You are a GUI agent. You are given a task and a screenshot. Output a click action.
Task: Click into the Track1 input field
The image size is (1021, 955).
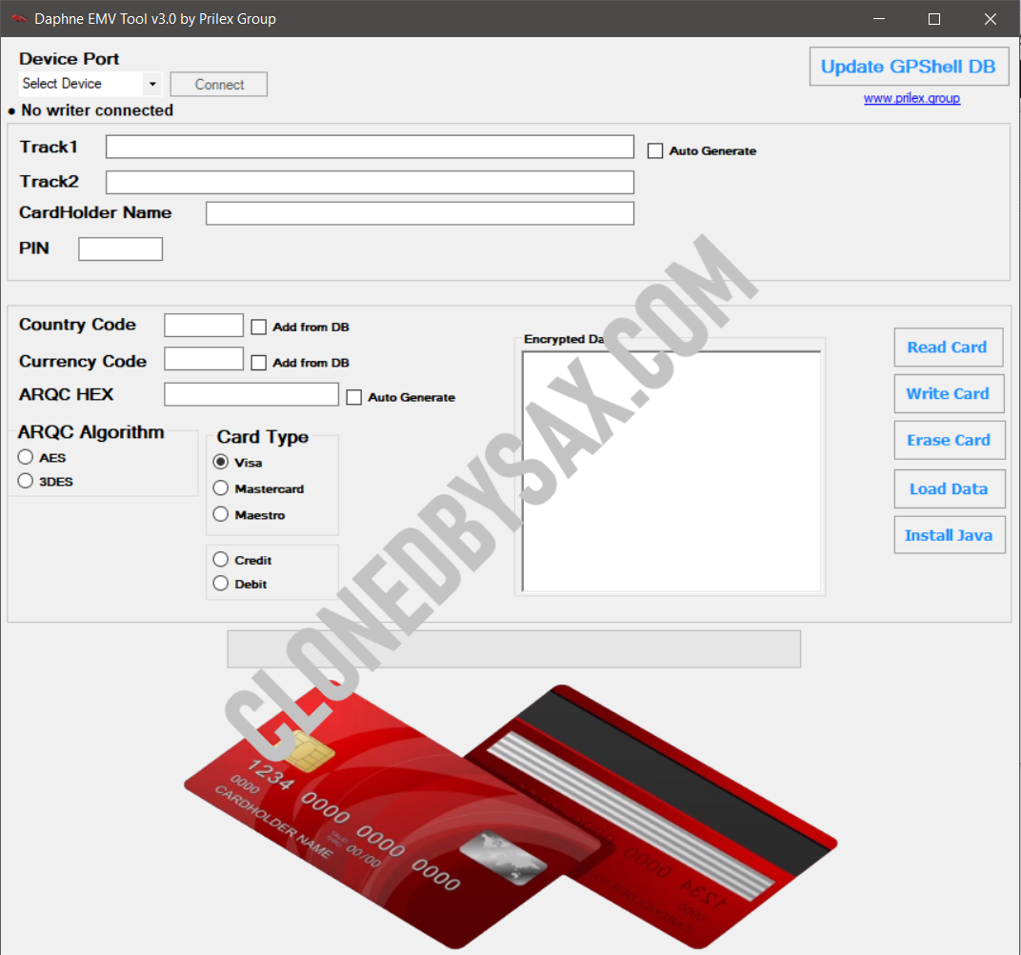click(x=370, y=147)
